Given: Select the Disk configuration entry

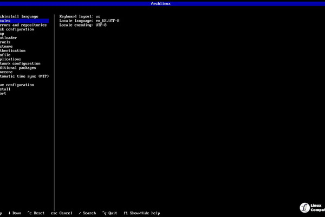Looking at the screenshot, I should [x=17, y=29].
